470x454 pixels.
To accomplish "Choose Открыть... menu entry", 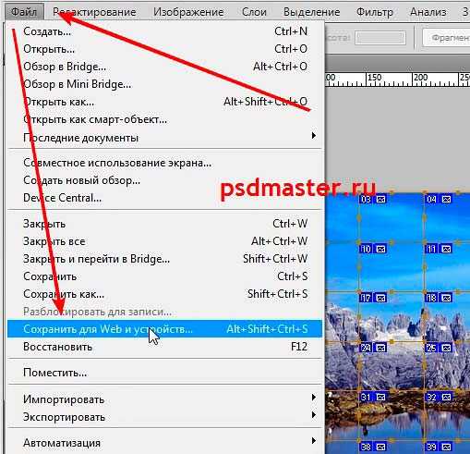I will point(164,49).
